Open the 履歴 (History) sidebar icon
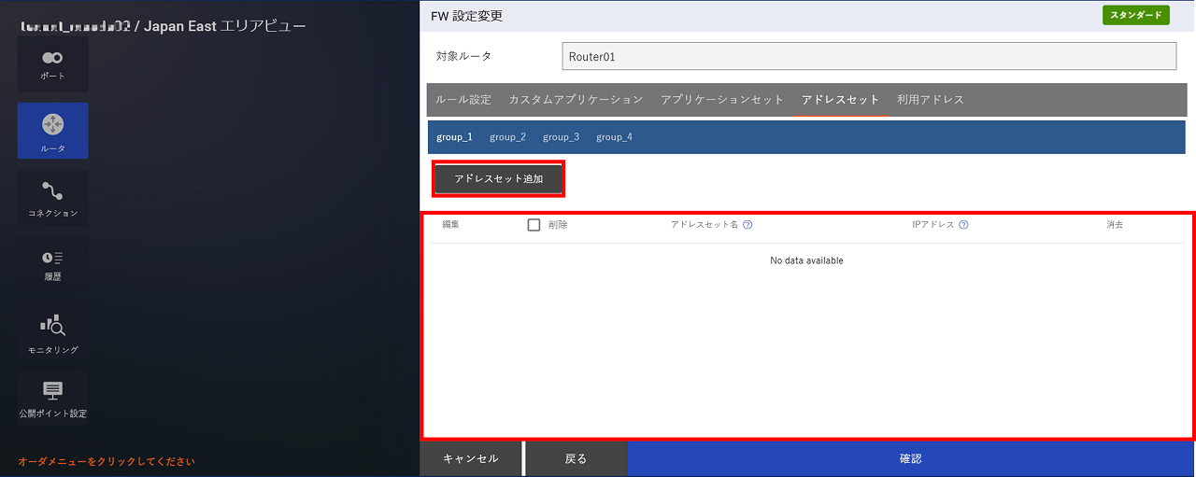1196x477 pixels. click(x=52, y=263)
